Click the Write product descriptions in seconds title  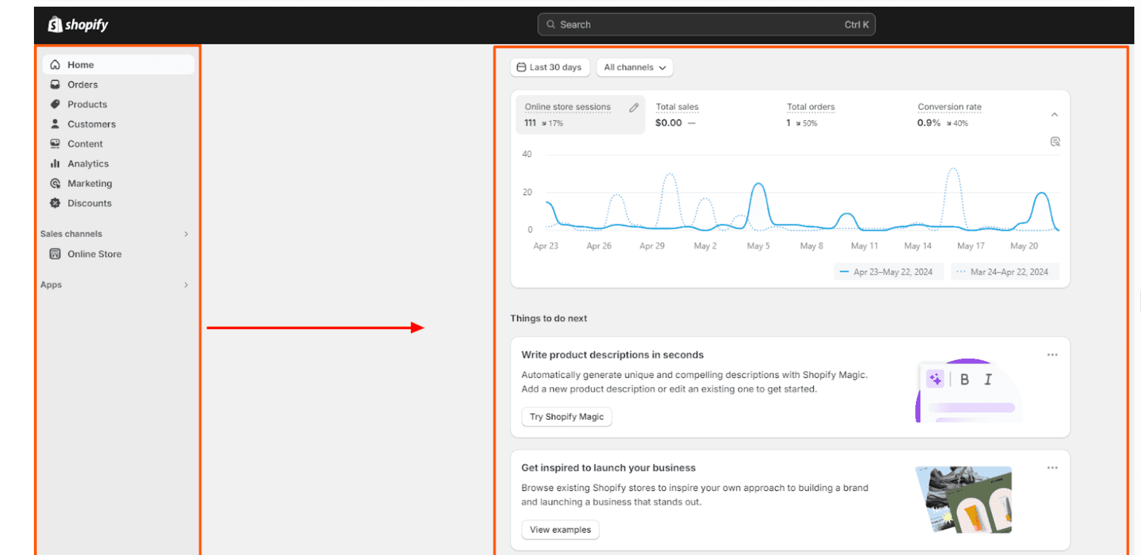tap(612, 355)
